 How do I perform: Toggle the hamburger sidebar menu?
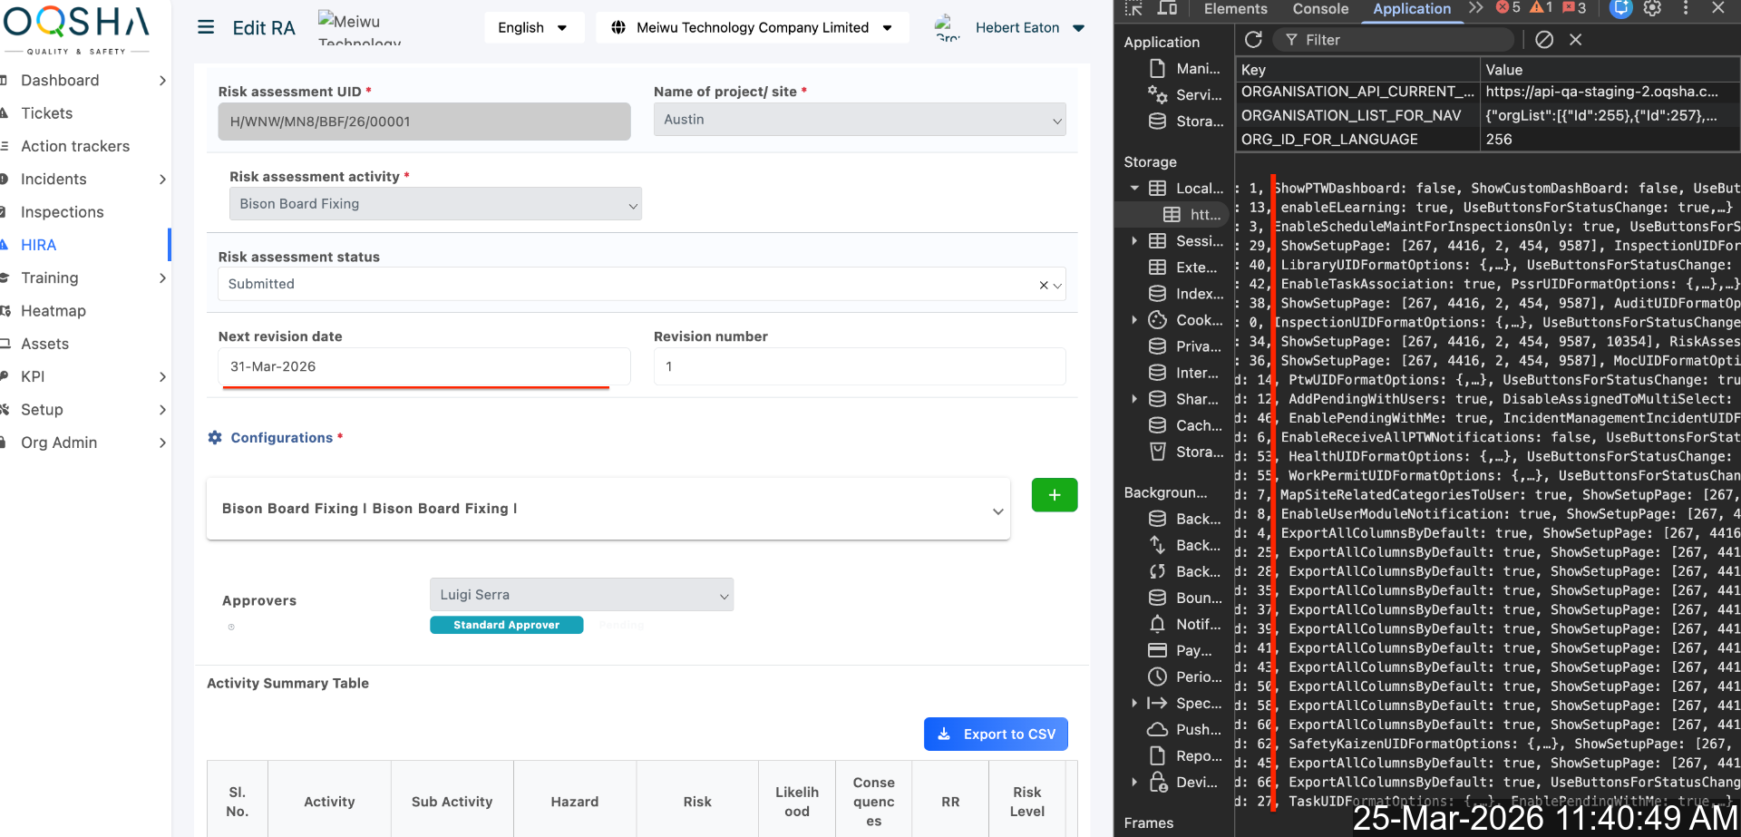pyautogui.click(x=206, y=27)
